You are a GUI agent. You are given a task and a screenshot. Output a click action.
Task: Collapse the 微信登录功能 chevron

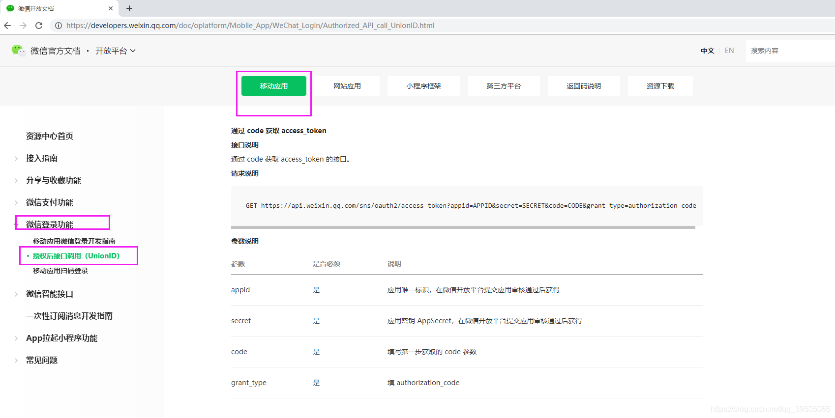[x=16, y=224]
